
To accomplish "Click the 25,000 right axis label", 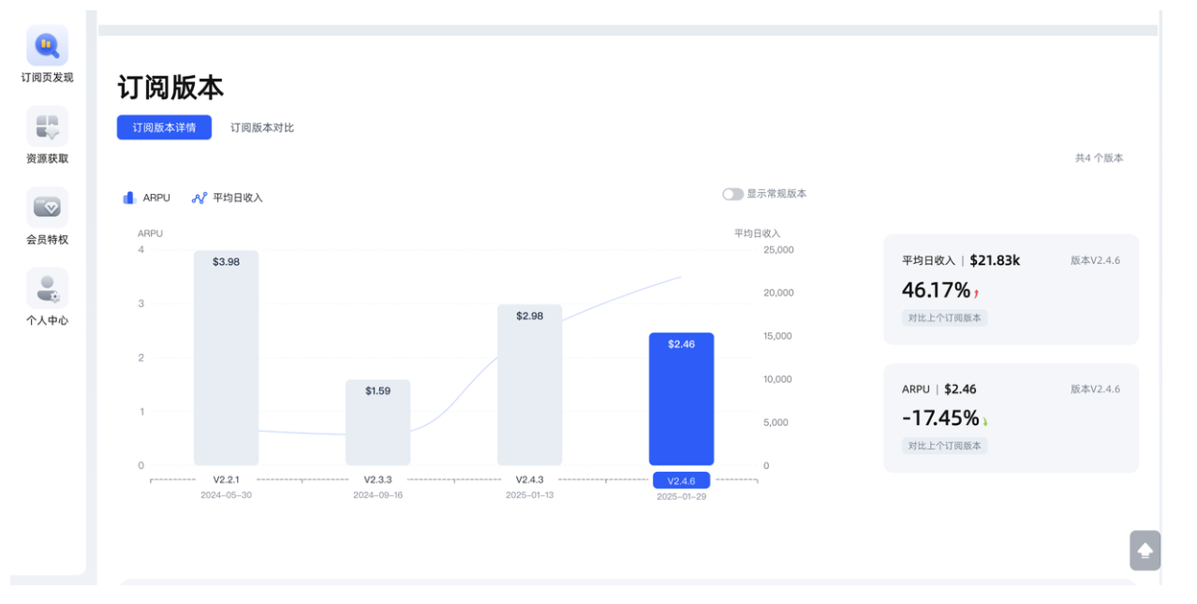I will click(x=778, y=250).
